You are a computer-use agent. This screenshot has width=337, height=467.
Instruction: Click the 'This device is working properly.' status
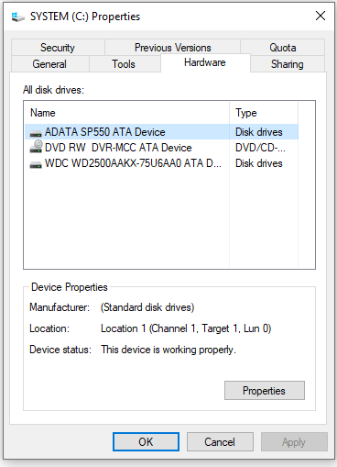tap(168, 350)
